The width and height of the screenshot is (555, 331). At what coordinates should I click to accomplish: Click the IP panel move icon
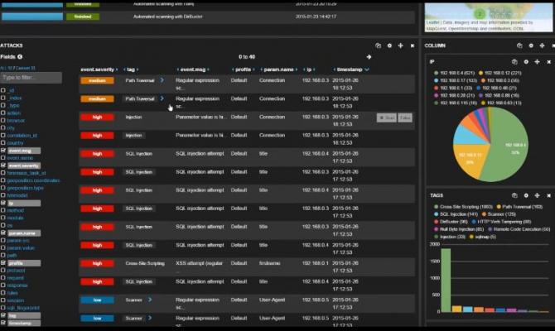[x=538, y=62]
